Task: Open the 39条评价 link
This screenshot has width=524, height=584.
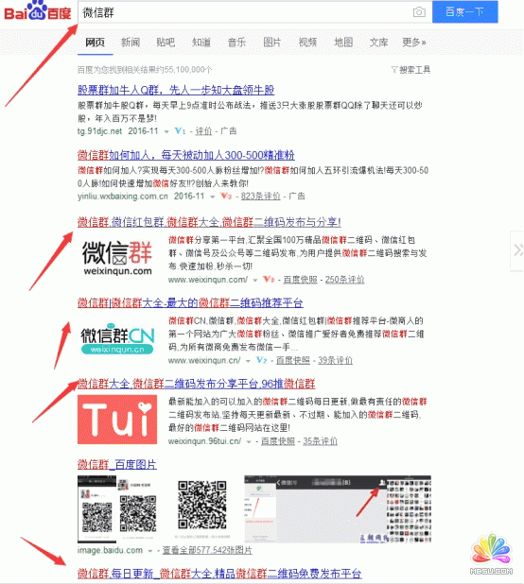Action: point(335,361)
